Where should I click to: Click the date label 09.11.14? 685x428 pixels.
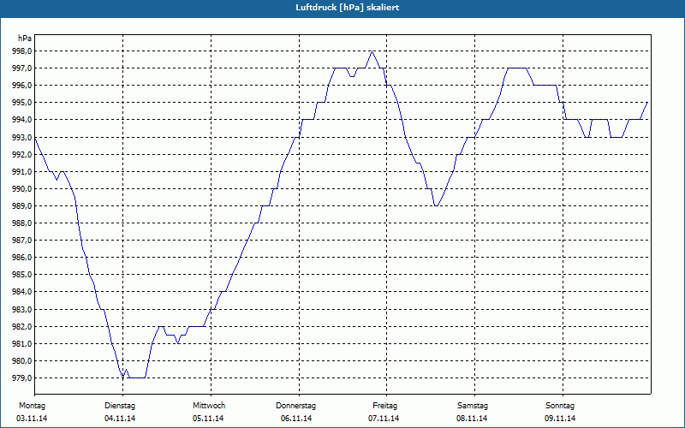(561, 419)
